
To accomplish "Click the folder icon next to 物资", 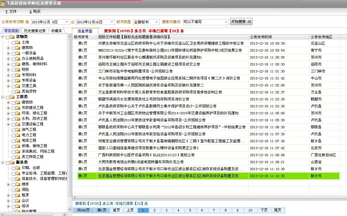I will 18,69.
